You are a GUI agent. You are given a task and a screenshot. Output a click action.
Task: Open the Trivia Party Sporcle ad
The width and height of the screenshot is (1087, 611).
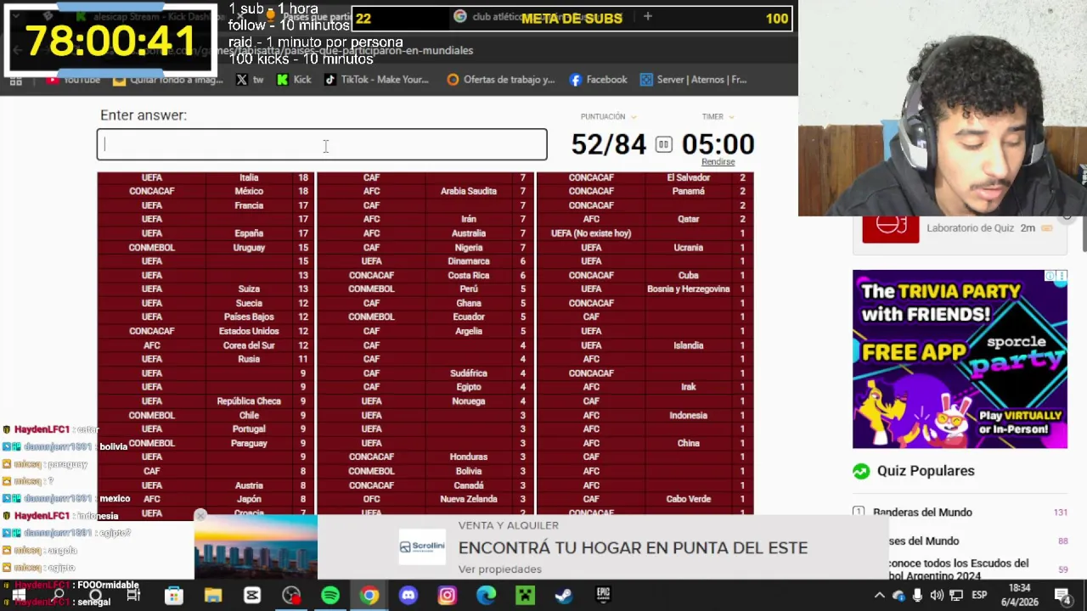(960, 359)
